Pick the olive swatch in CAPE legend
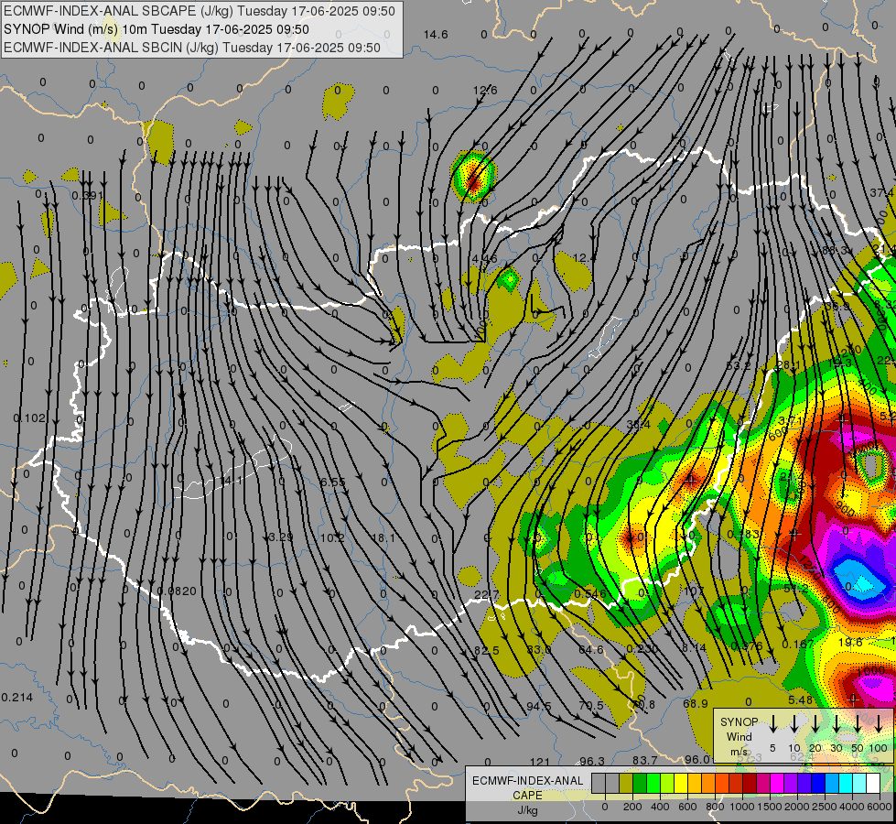 coord(626,784)
